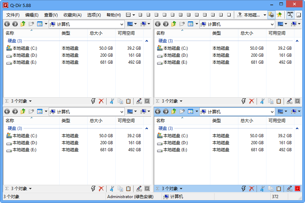Collapse 硬盘 (3) group in lower-left pane
305x203 pixels.
(147, 128)
